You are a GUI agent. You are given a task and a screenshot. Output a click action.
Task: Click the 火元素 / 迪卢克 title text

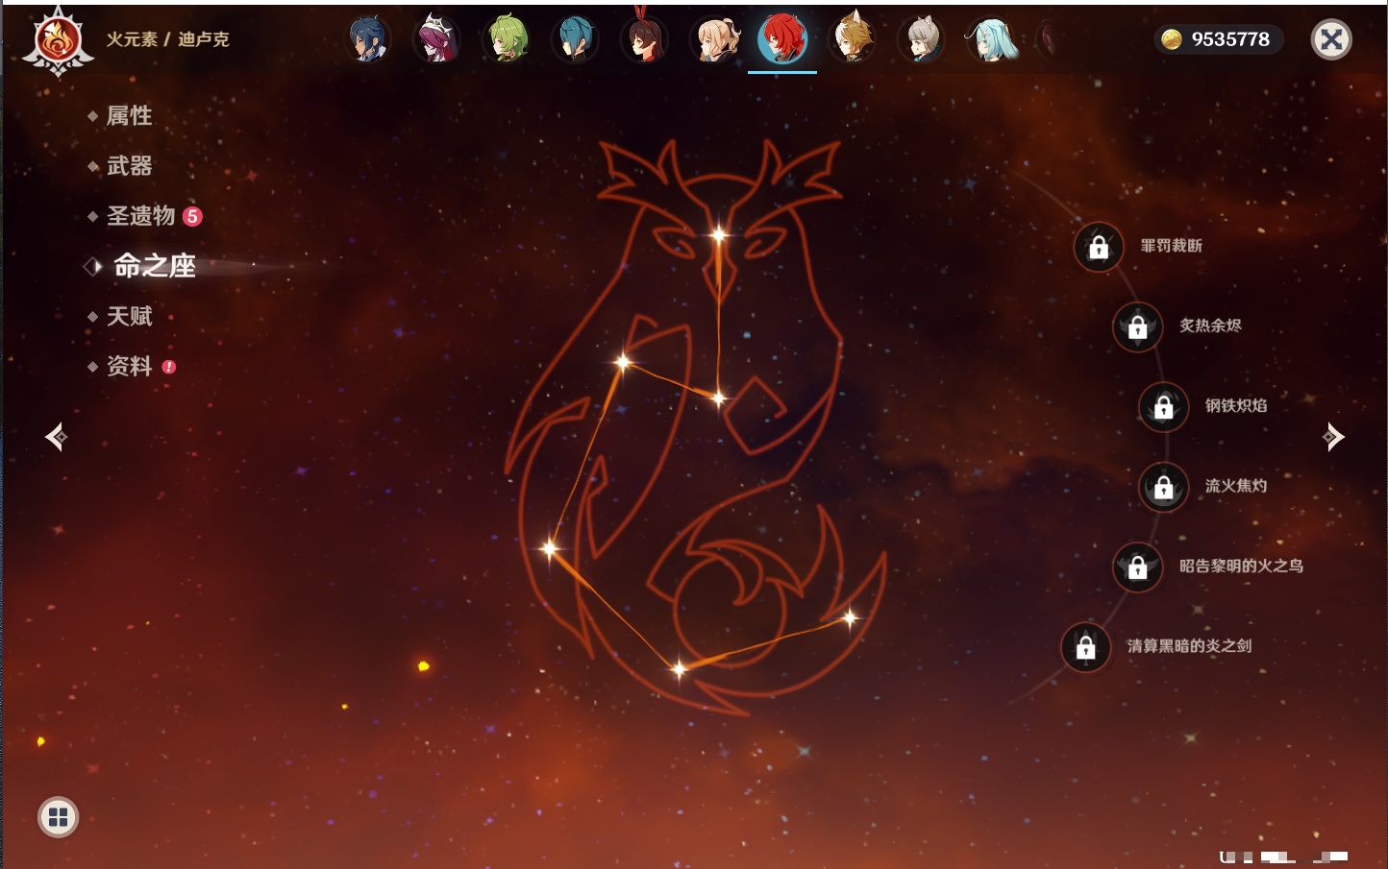pos(168,39)
